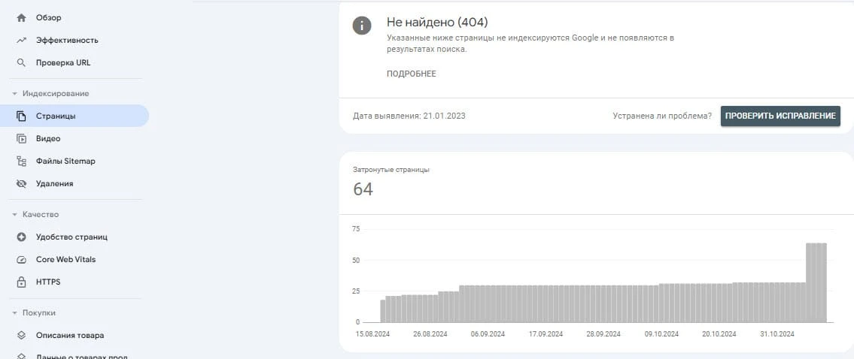Select Страницы in the sidebar
The image size is (854, 359).
coord(74,116)
